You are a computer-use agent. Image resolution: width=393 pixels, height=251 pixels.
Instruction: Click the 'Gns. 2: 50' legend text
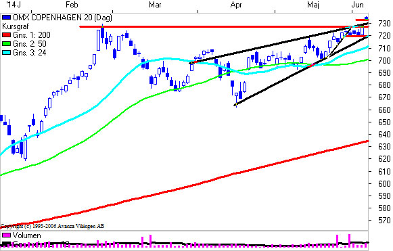coord(30,43)
